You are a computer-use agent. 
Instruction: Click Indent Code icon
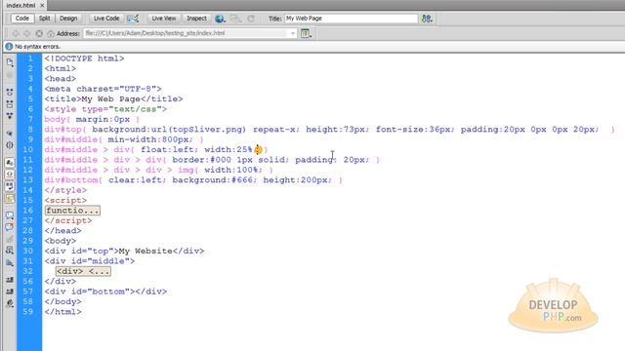tap(10, 280)
